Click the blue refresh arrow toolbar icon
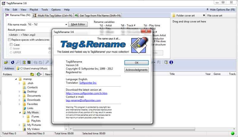This screenshot has width=238, height=137. (x=12, y=62)
